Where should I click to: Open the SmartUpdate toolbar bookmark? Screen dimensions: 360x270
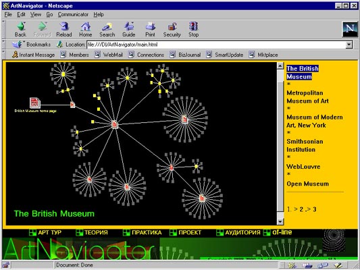click(x=225, y=55)
